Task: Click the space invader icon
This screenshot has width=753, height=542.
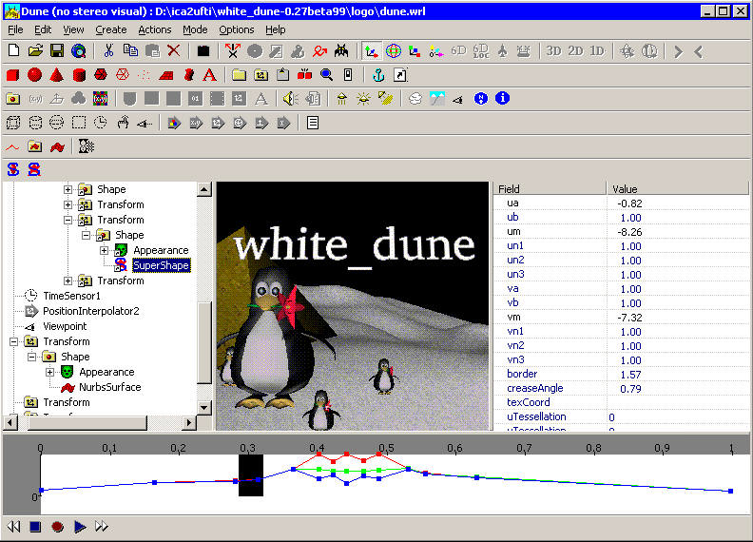Action: point(341,50)
